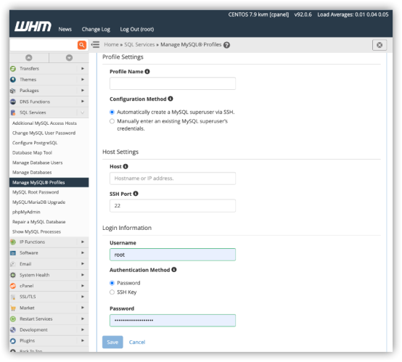
Task: Click the Market cart icon
Action: (13, 308)
